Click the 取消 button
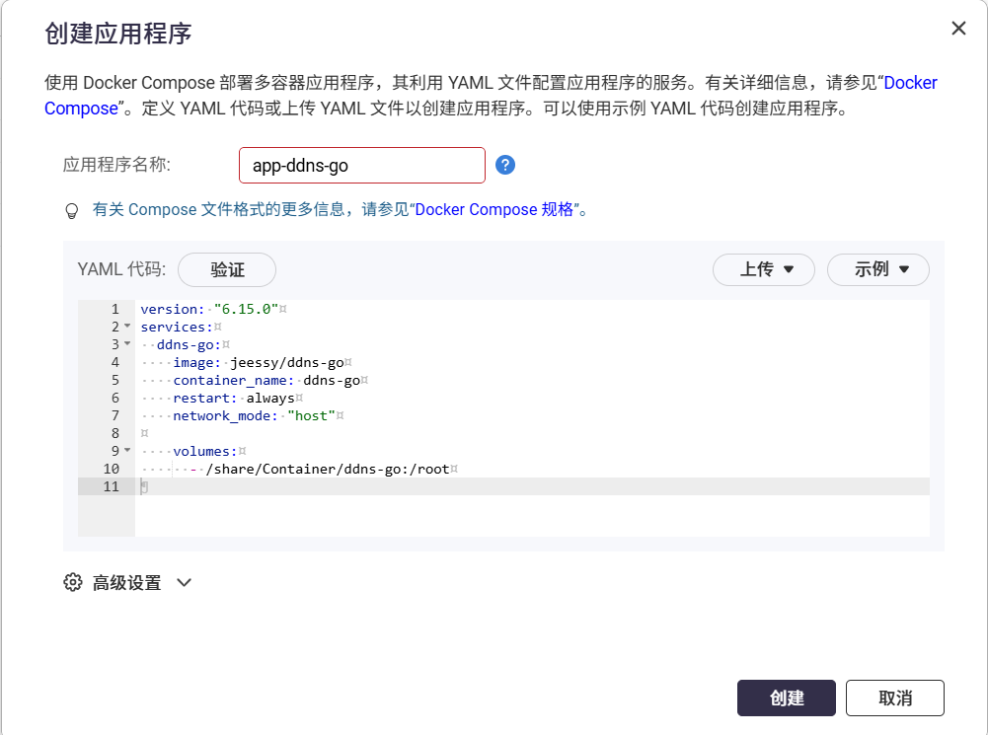The image size is (988, 735). [895, 698]
